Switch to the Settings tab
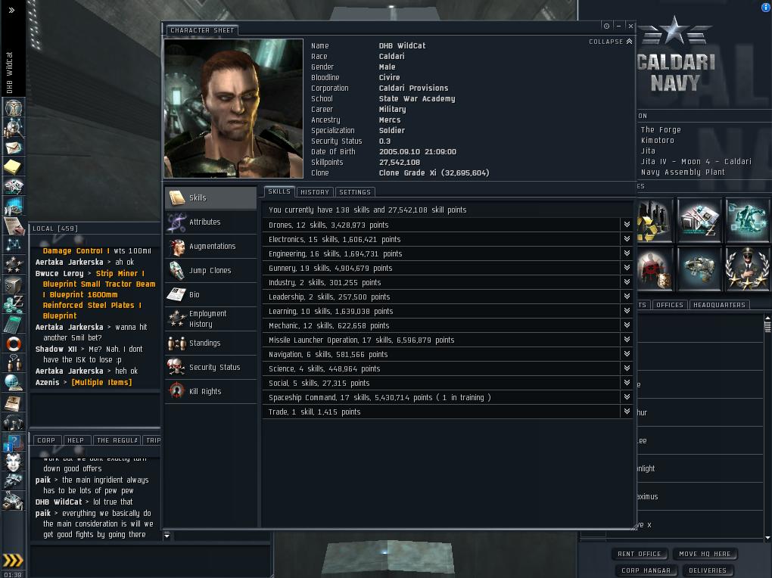The image size is (772, 578). point(355,192)
